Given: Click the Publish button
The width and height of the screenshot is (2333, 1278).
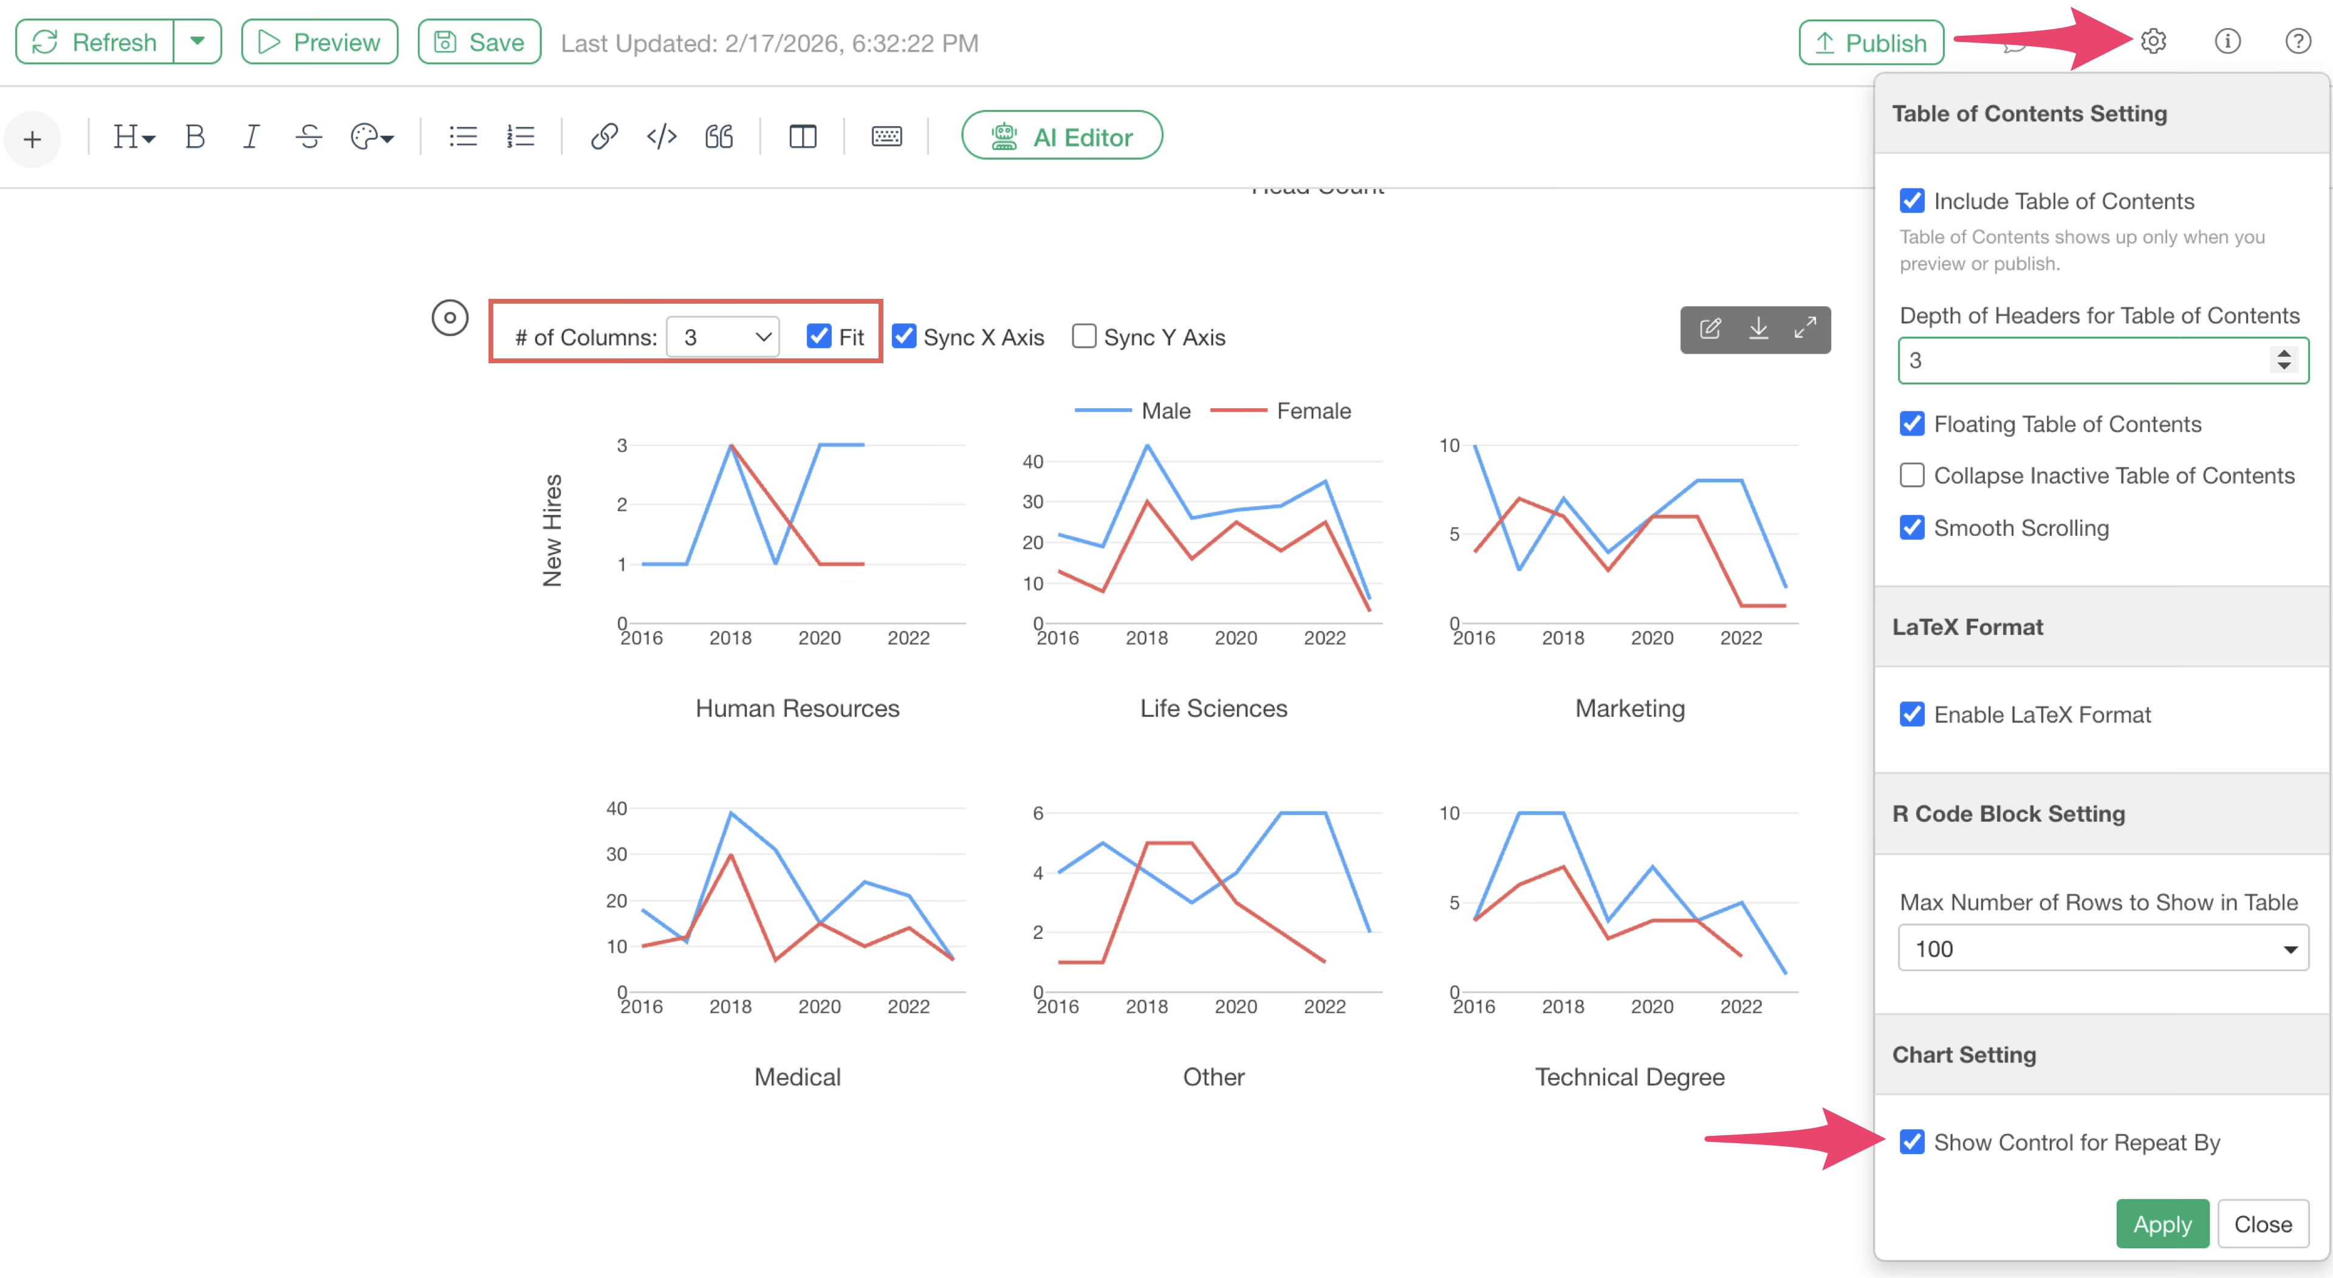Looking at the screenshot, I should [x=1871, y=43].
